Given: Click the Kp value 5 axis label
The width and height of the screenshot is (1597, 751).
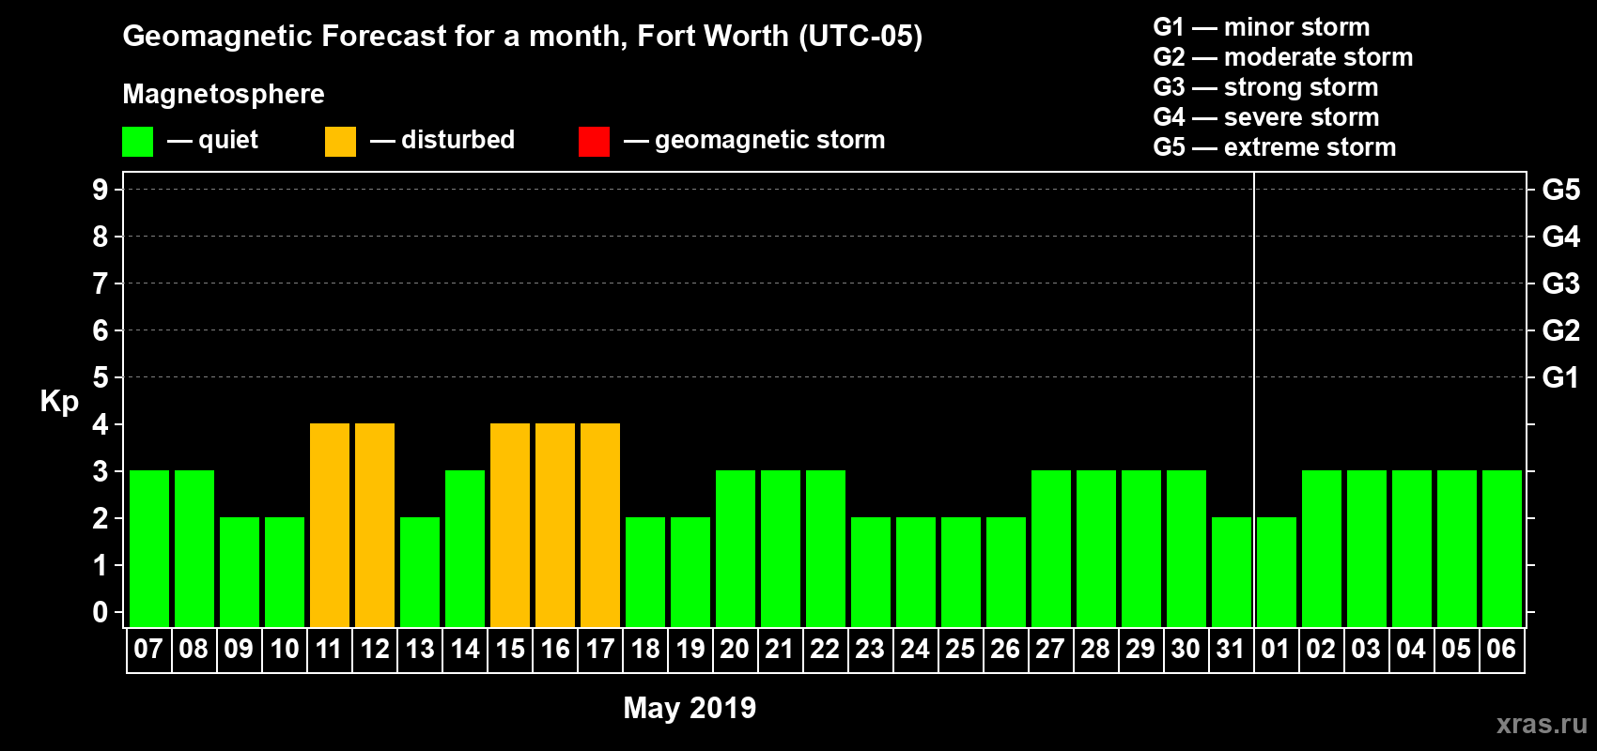Looking at the screenshot, I should [x=101, y=377].
